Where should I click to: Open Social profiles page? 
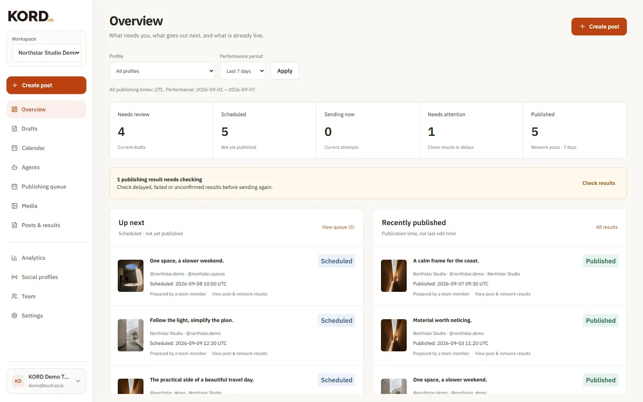point(46,277)
